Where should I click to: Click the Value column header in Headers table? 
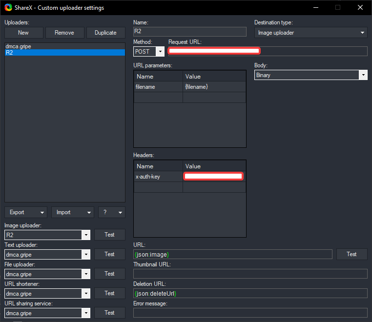(x=214, y=166)
